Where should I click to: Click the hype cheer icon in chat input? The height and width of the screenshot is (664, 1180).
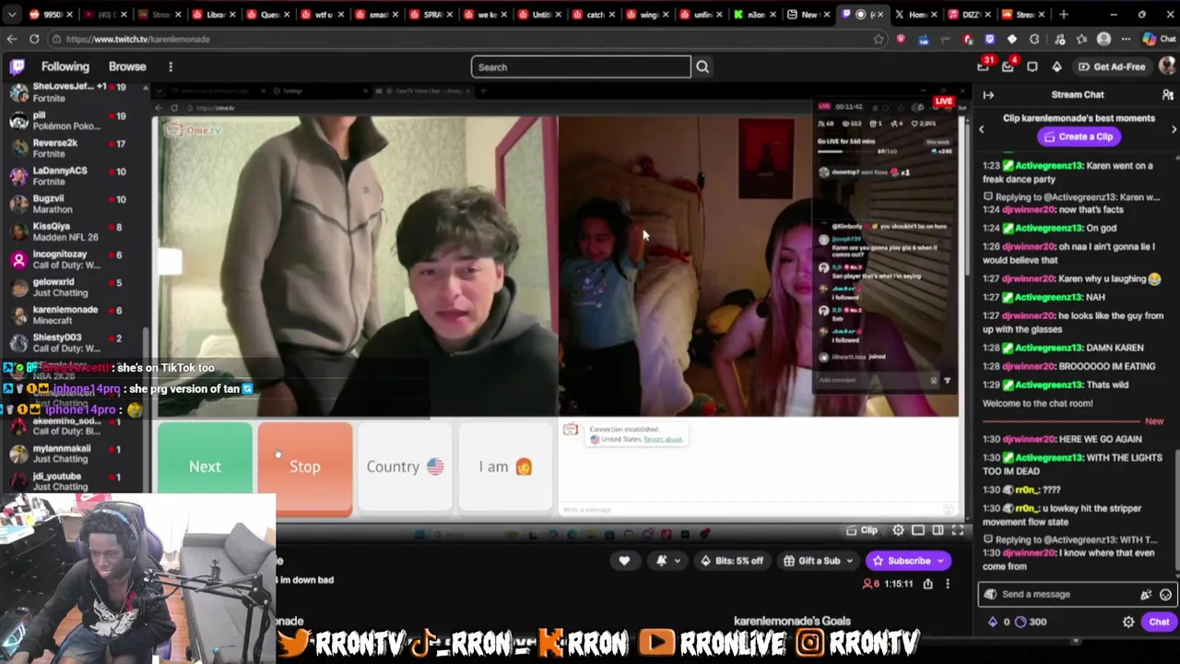click(x=1146, y=595)
